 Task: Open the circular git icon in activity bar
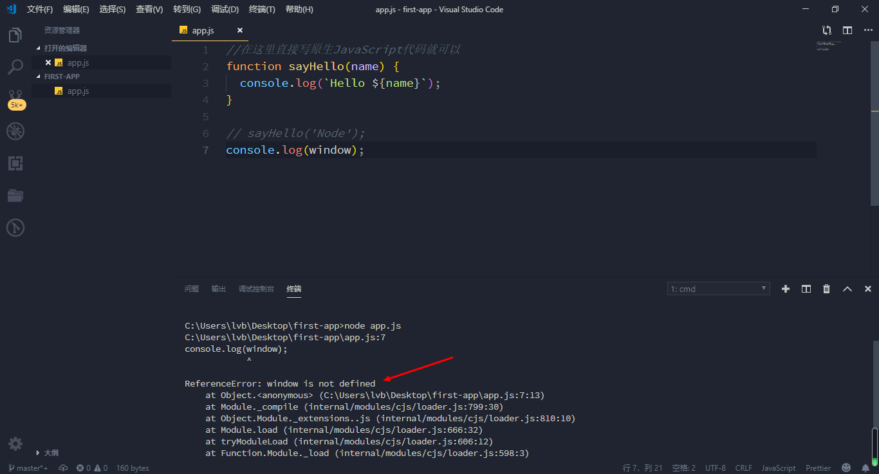click(15, 228)
